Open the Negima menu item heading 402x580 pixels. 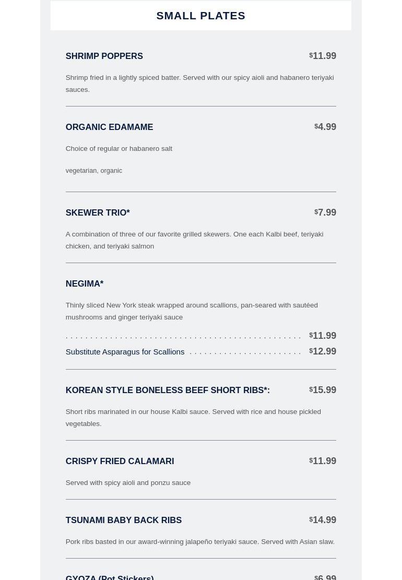point(85,283)
